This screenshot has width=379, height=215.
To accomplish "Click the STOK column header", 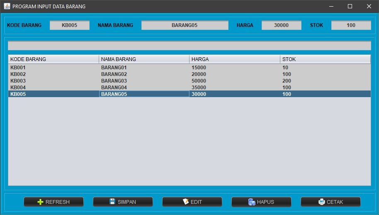I will coord(325,59).
